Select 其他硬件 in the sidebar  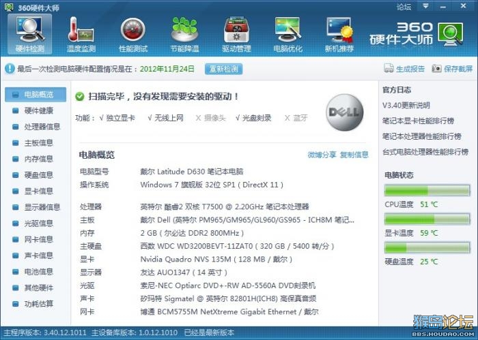coord(39,288)
